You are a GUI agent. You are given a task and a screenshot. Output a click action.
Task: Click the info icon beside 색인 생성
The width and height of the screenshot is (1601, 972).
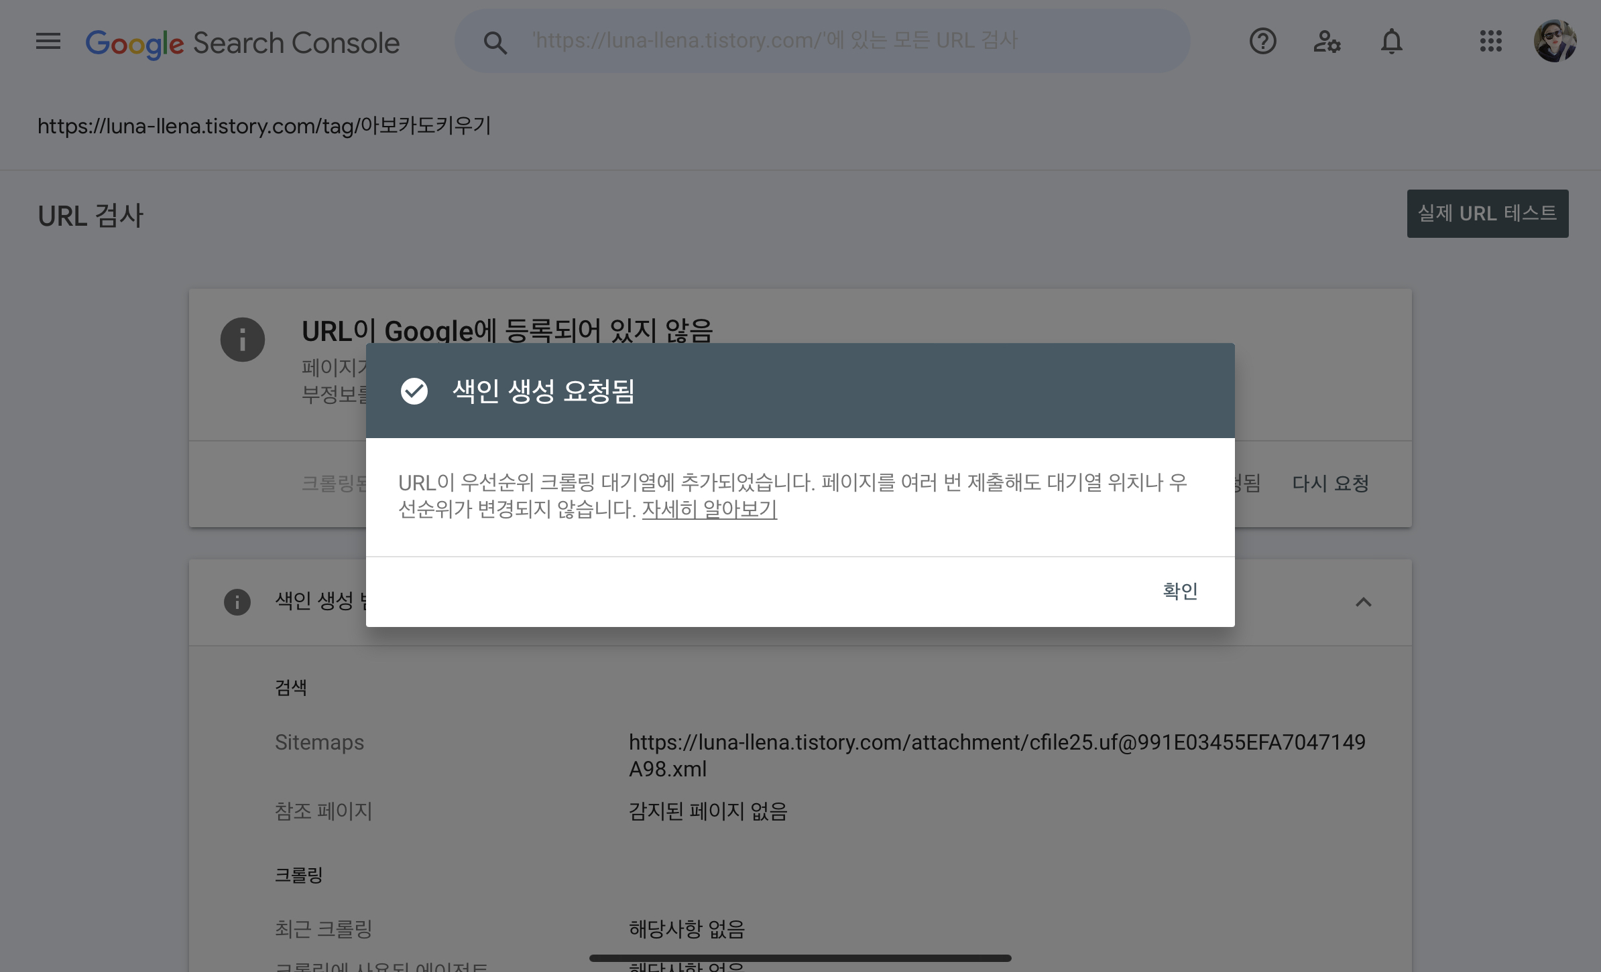237,602
